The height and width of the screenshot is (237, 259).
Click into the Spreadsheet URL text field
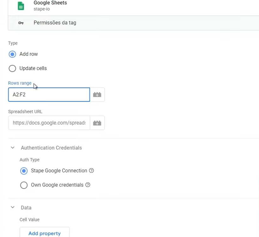click(49, 123)
